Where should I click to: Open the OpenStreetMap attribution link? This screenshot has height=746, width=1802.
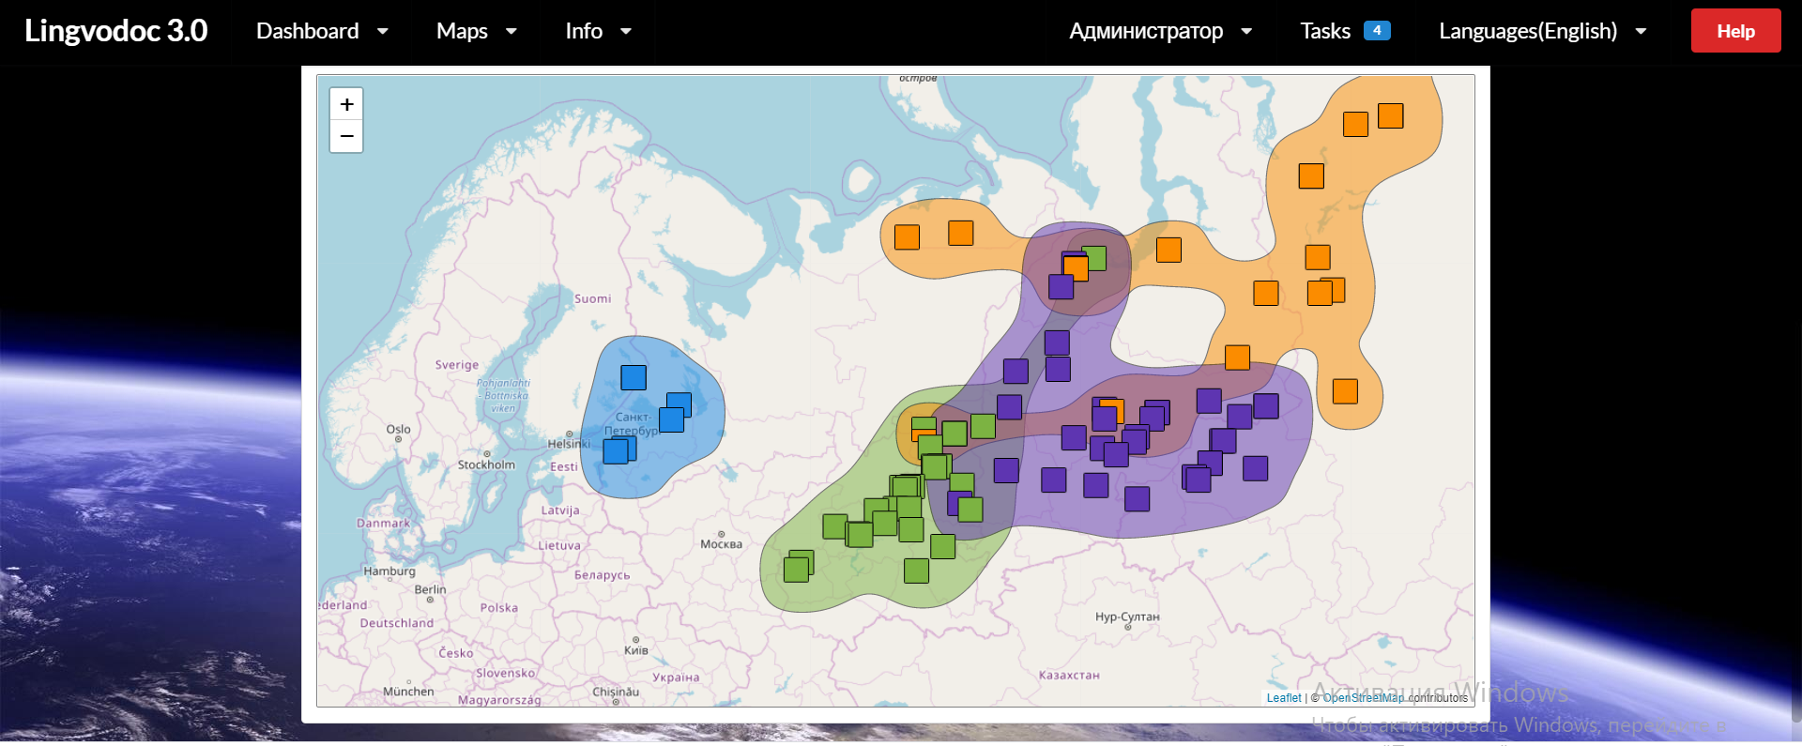[x=1363, y=697]
